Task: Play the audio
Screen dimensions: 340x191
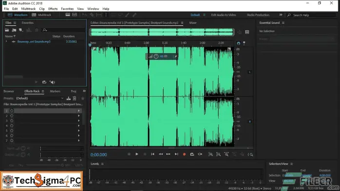Action: [137, 154]
